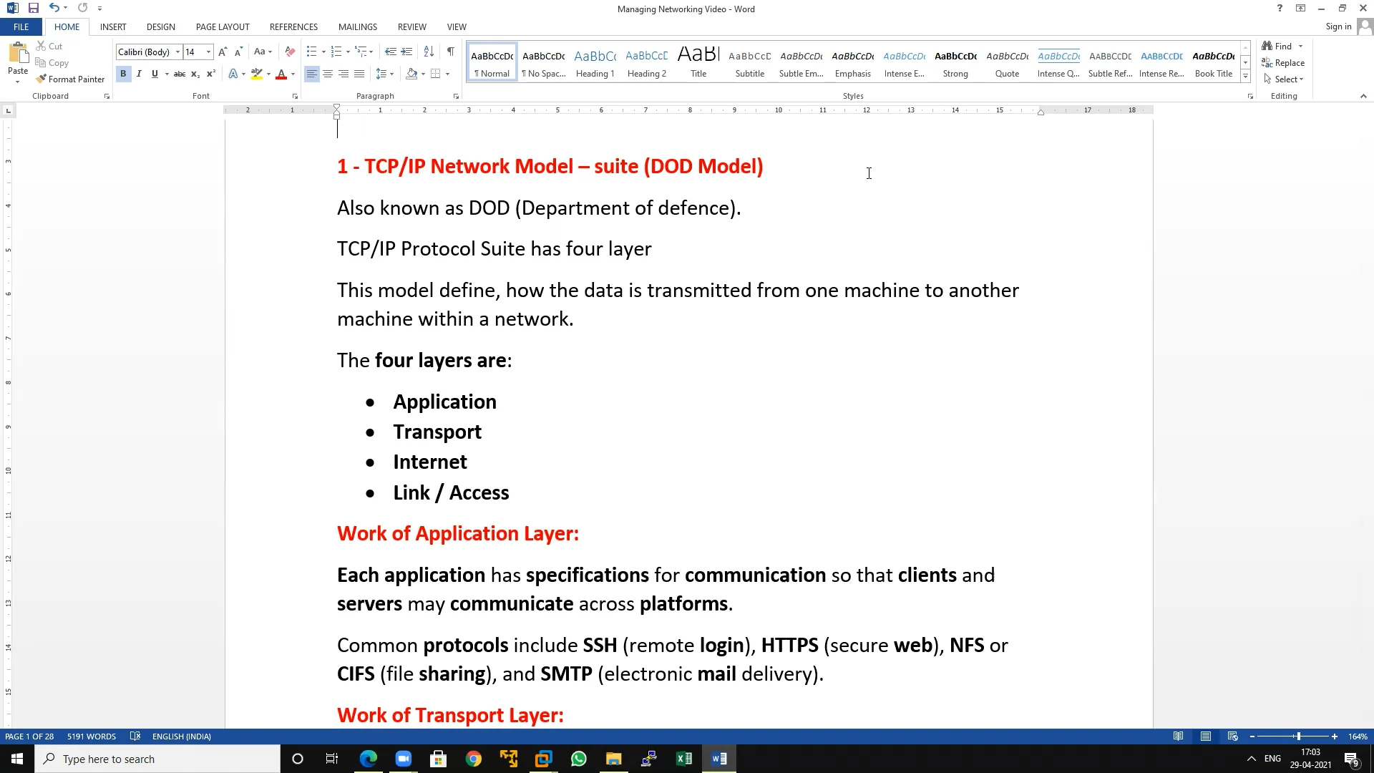Apply strikethrough formatting
1374x773 pixels.
180,74
